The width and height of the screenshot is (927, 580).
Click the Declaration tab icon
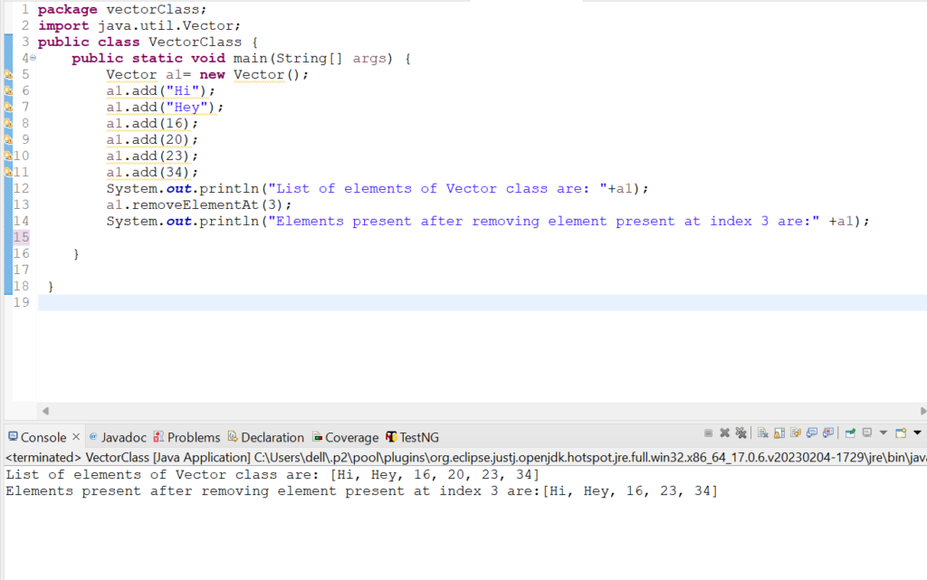[x=233, y=436]
